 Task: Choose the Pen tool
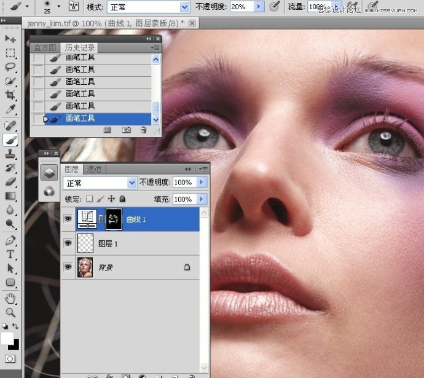[10, 240]
